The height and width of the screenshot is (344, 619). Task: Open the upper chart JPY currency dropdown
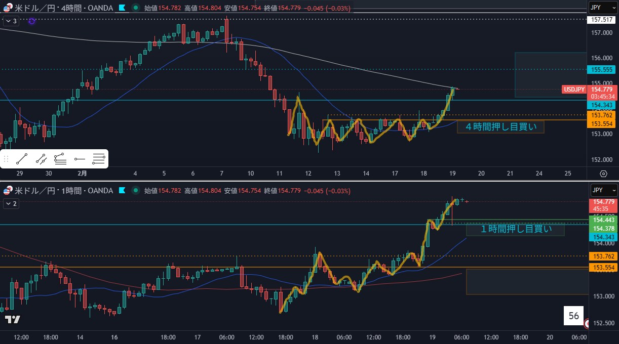click(603, 7)
